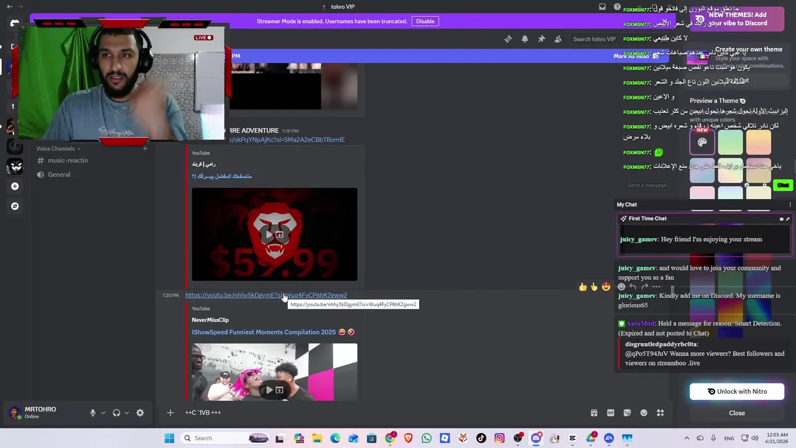Click the attach file plus icon
This screenshot has height=448, width=796.
170,413
